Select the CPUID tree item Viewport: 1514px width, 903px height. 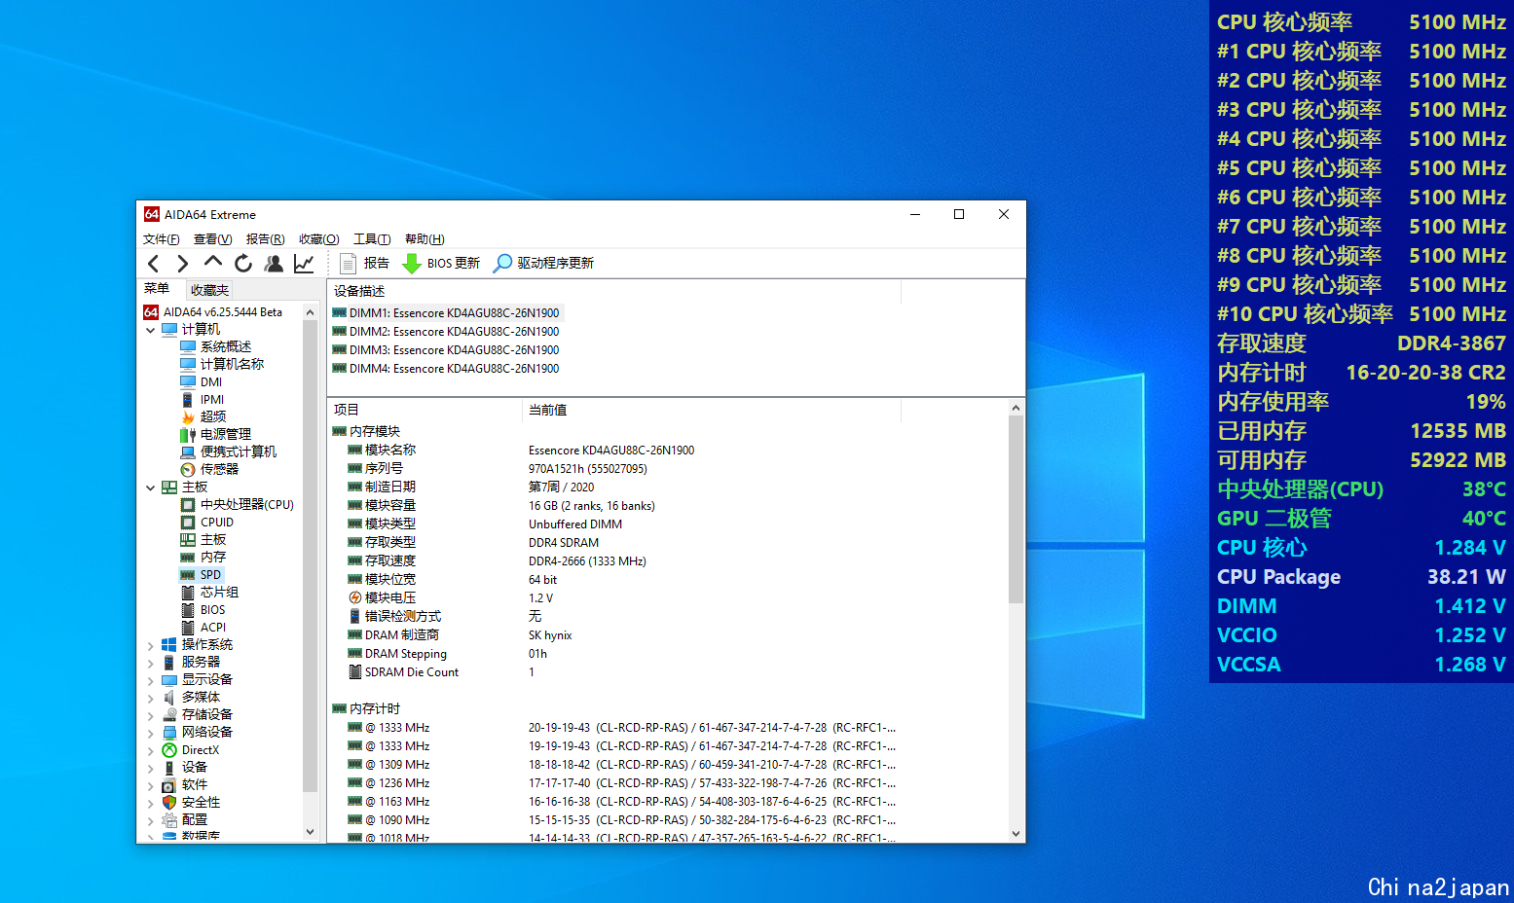(x=207, y=523)
